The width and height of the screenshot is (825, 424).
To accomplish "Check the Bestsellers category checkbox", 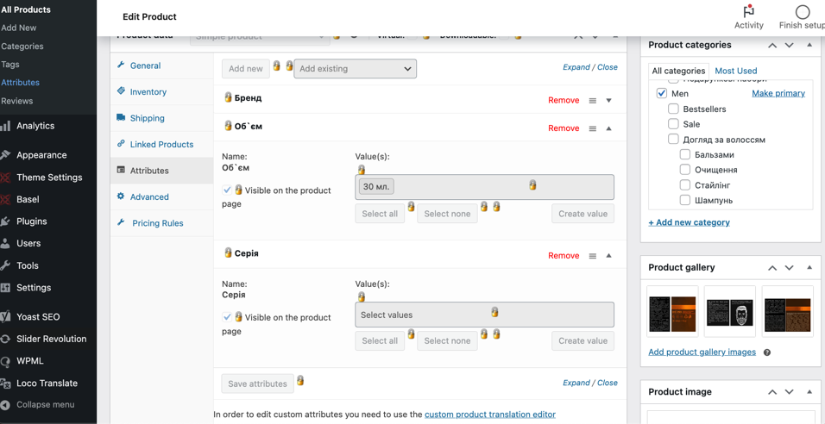I will [673, 109].
